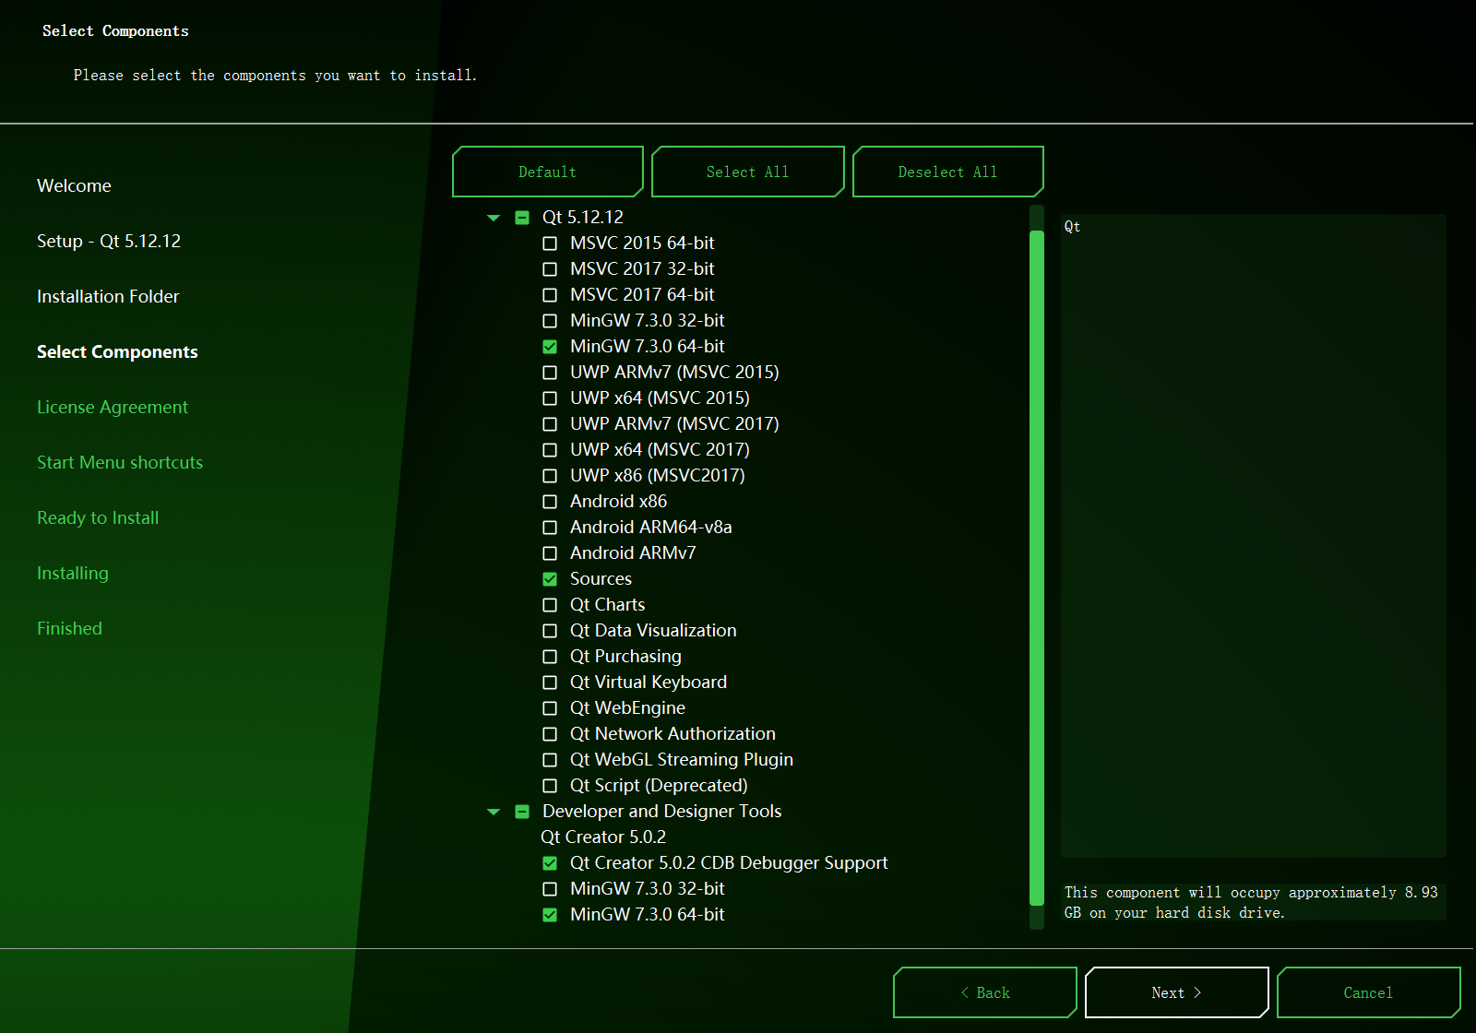The height and width of the screenshot is (1033, 1476).
Task: Enable MSVC 2015 64-bit checkbox
Action: click(550, 243)
